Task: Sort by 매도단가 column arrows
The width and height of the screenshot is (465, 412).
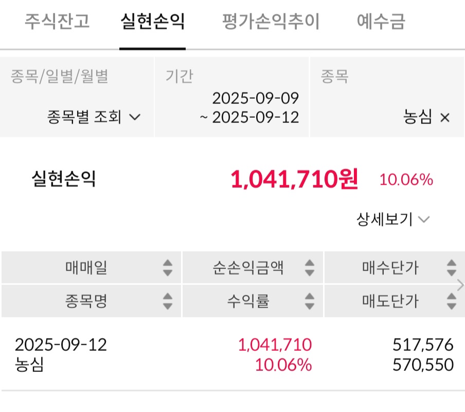Action: (x=451, y=301)
